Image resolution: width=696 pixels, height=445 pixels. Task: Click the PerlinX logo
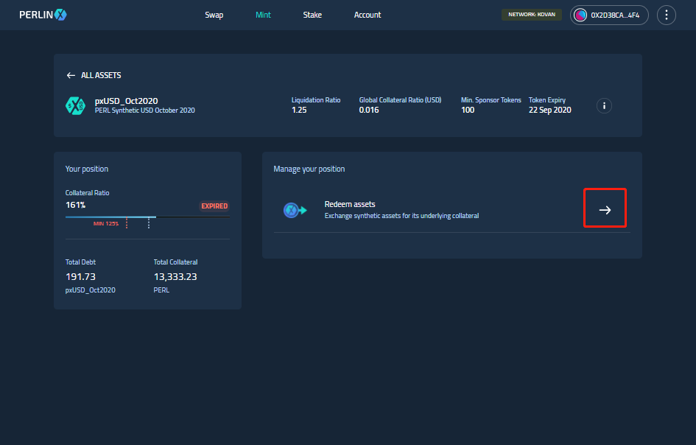pyautogui.click(x=43, y=15)
